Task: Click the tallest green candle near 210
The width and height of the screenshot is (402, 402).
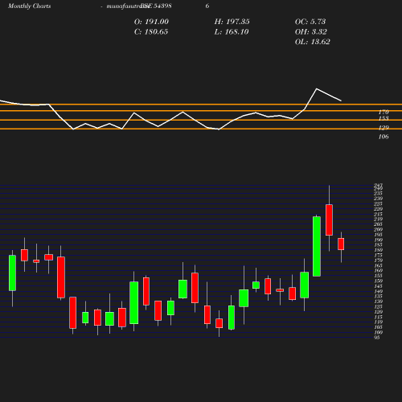Action: [317, 246]
